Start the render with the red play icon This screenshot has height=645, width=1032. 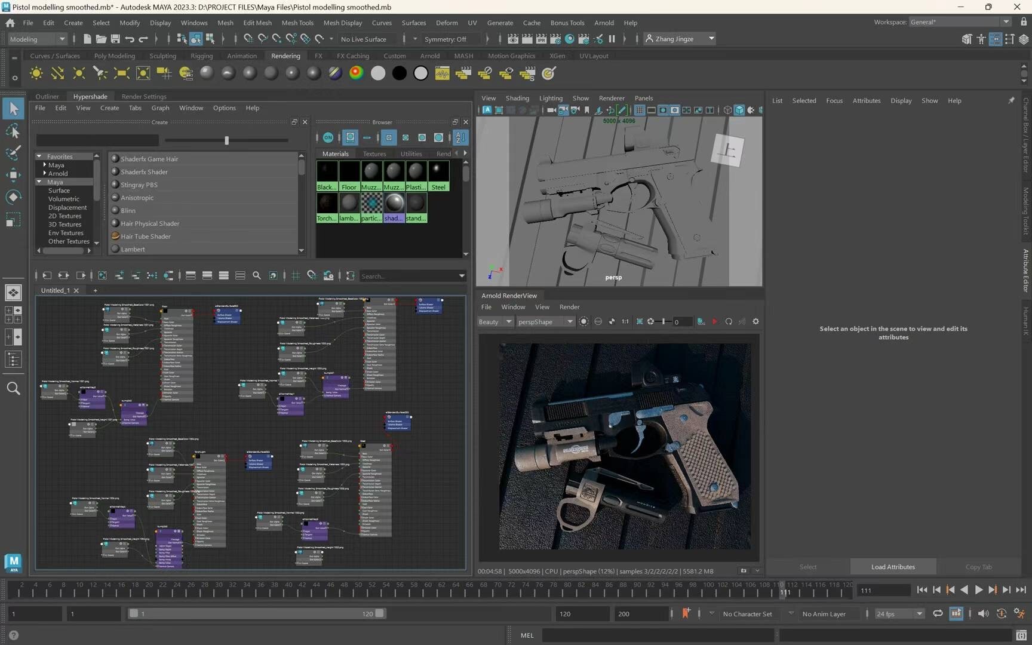(x=715, y=321)
